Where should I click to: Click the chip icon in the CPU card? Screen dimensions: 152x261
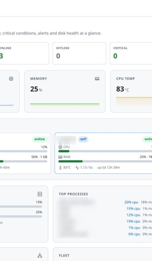click(11, 79)
